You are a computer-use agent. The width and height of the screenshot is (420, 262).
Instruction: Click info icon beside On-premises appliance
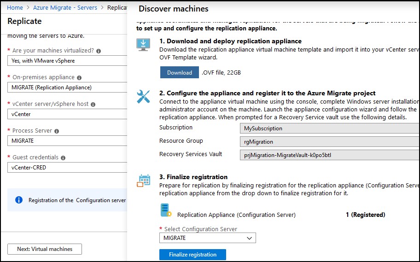[79, 78]
